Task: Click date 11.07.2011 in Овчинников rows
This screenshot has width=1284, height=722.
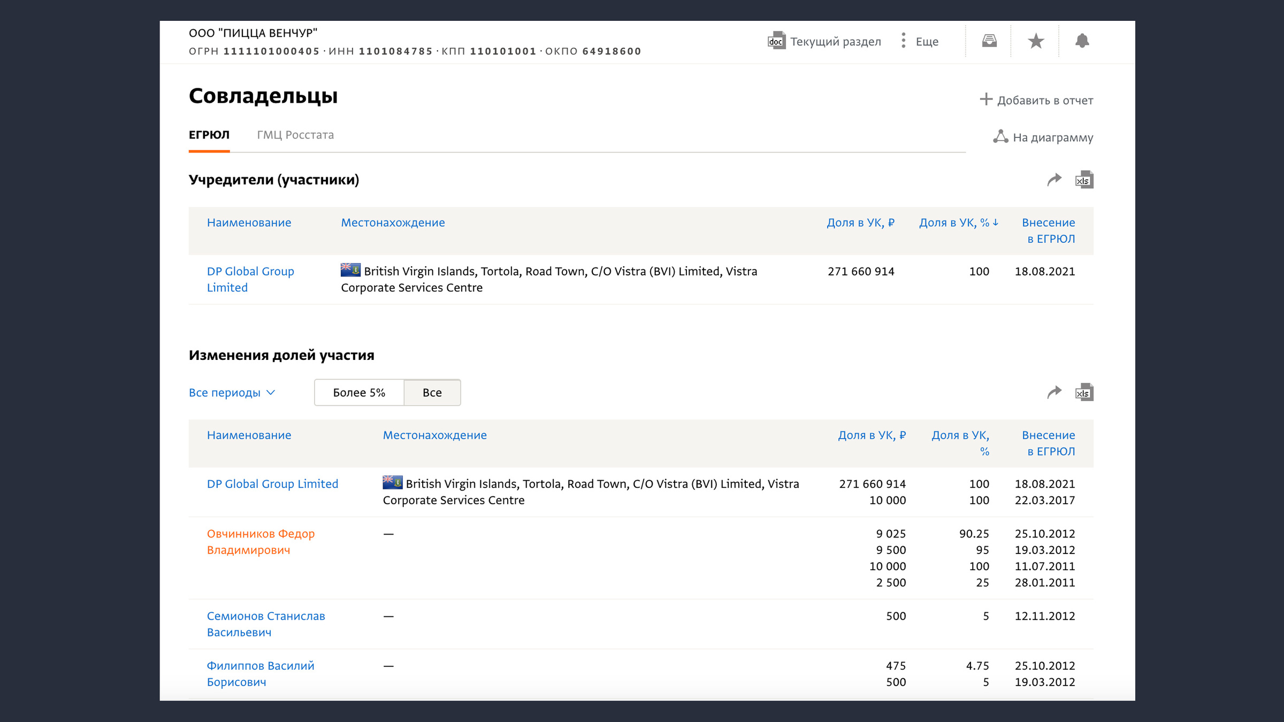Action: click(1045, 566)
